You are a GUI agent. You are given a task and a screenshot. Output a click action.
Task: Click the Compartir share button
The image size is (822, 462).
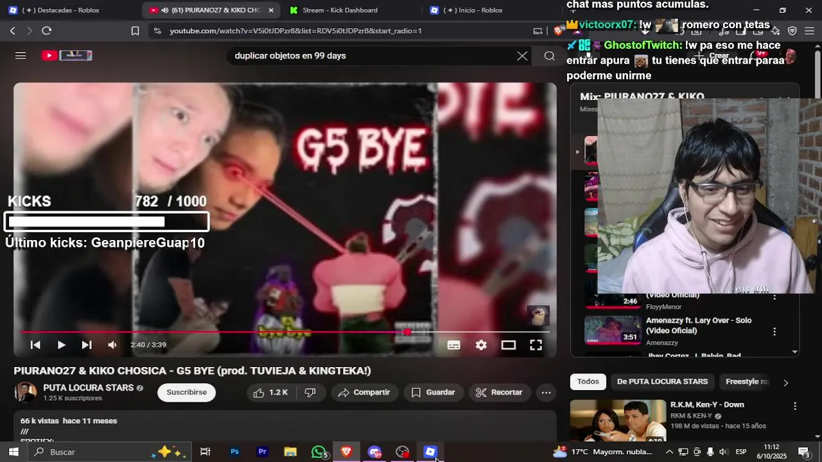tap(364, 393)
